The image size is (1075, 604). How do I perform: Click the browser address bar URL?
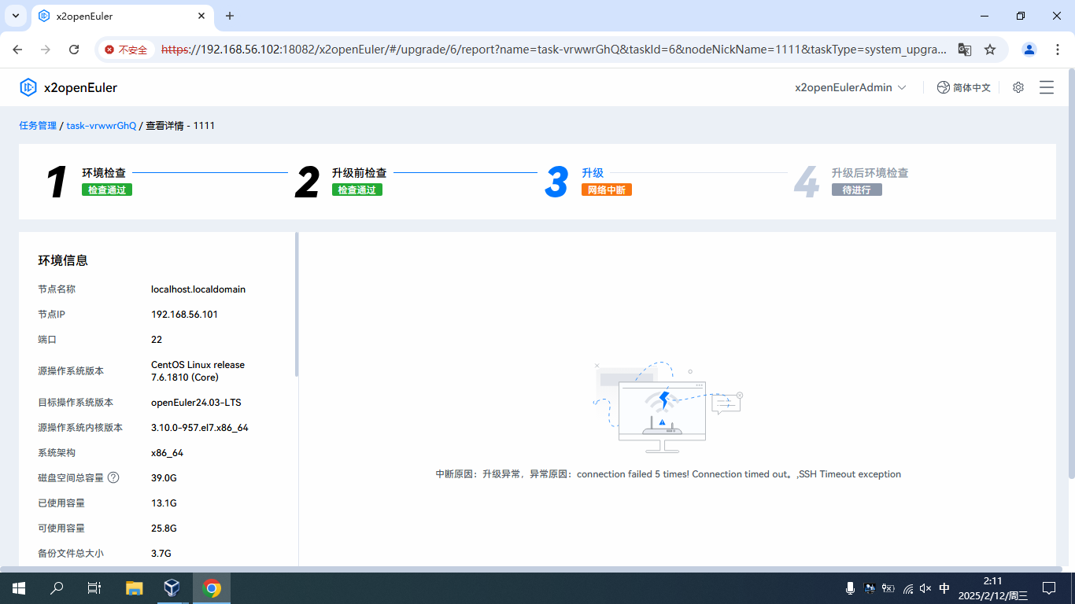pyautogui.click(x=551, y=50)
